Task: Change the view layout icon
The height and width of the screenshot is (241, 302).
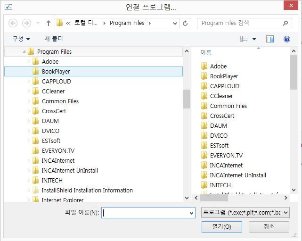Action: [244, 39]
